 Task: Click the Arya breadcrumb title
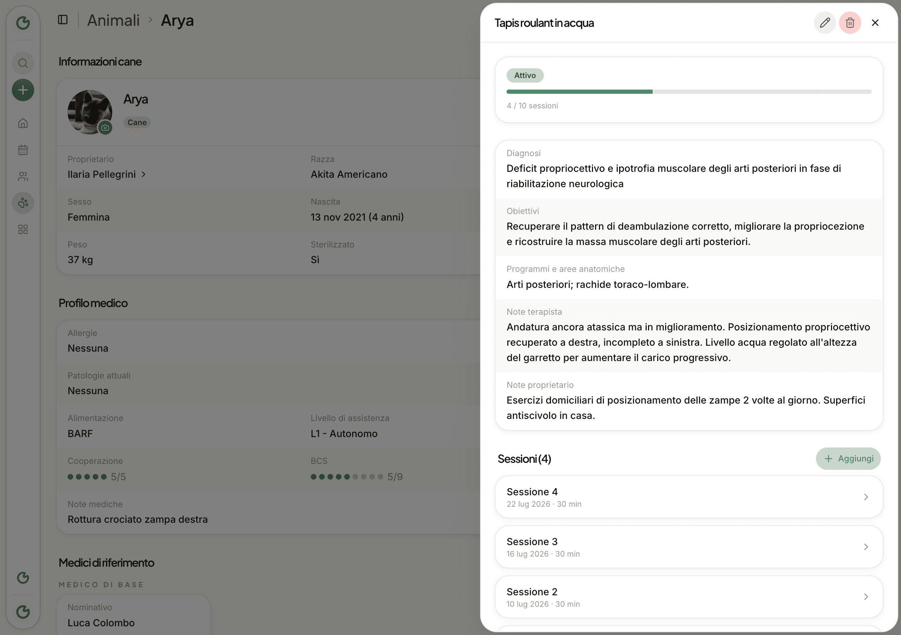point(177,21)
